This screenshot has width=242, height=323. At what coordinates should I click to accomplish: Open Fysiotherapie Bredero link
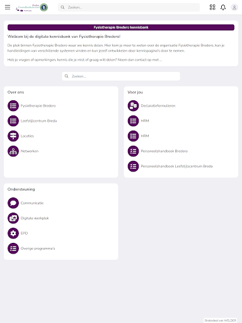38,105
